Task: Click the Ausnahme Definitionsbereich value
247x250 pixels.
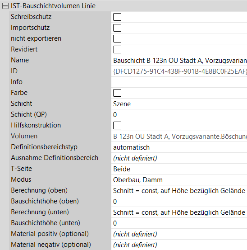Action: tap(179, 158)
